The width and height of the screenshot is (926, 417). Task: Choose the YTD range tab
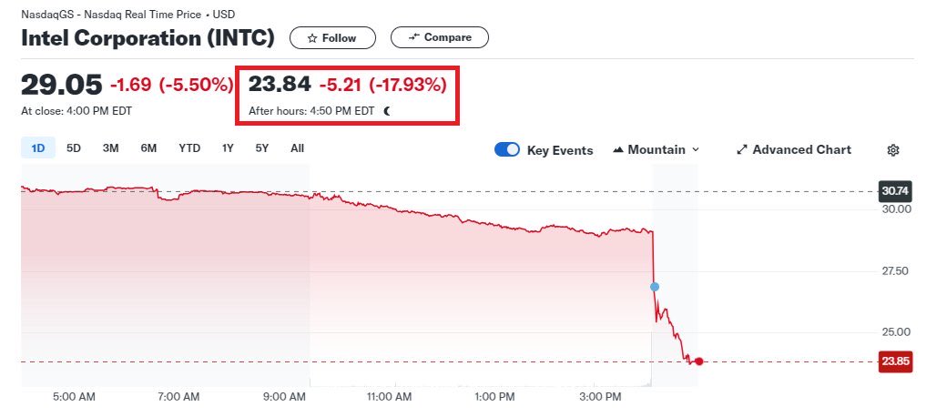[189, 148]
